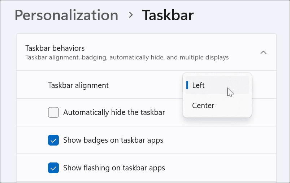290x183 pixels.
Task: Click the "Show badges on taskbar apps" label
Action: pyautogui.click(x=113, y=140)
